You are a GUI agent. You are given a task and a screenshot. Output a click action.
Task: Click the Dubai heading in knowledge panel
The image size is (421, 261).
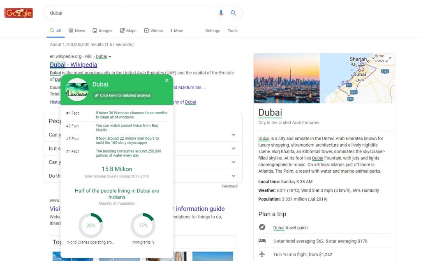click(270, 113)
